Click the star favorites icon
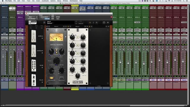The image size is (190, 107). (x=108, y=23)
